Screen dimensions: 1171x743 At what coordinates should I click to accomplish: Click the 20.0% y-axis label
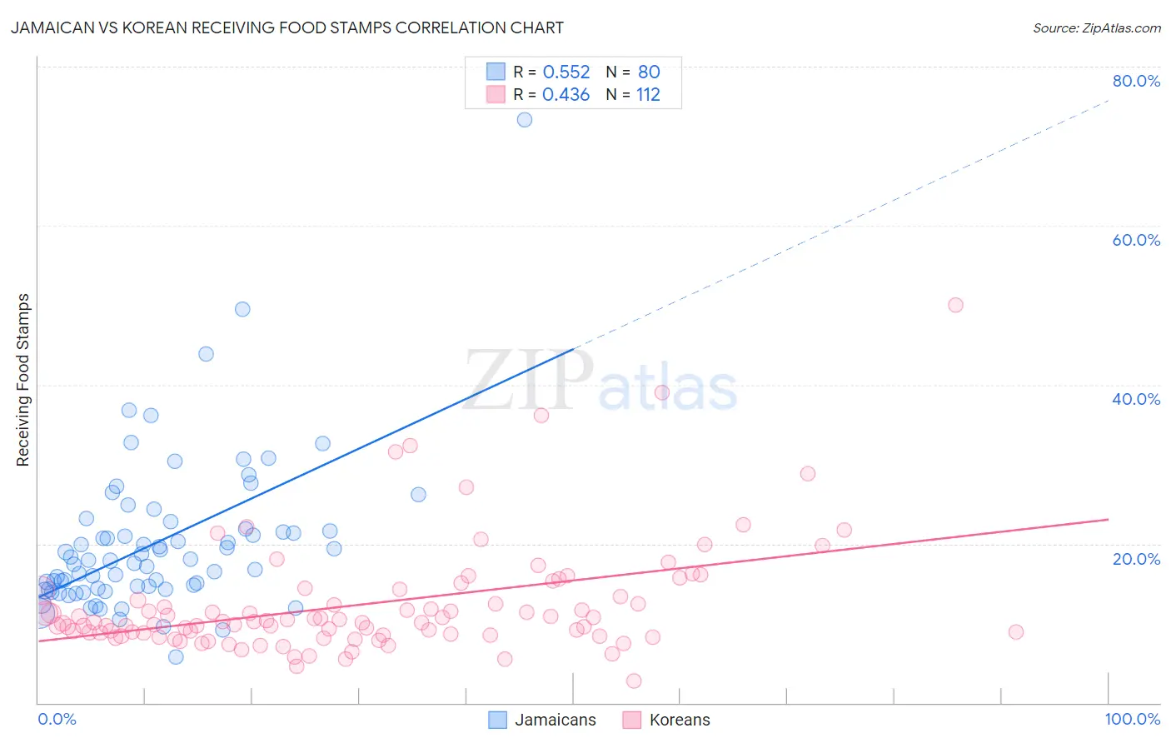(1136, 558)
